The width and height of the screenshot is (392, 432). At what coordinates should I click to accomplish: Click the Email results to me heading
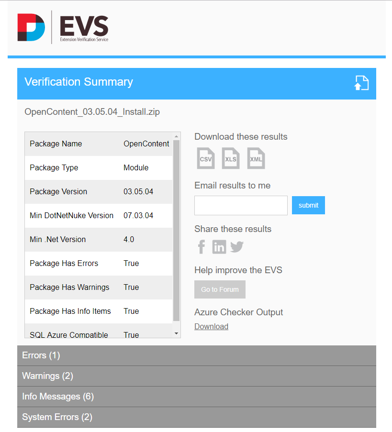click(x=233, y=186)
